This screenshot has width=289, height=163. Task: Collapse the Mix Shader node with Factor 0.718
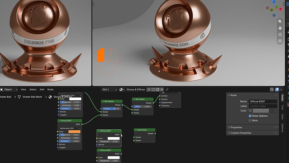click(103, 101)
